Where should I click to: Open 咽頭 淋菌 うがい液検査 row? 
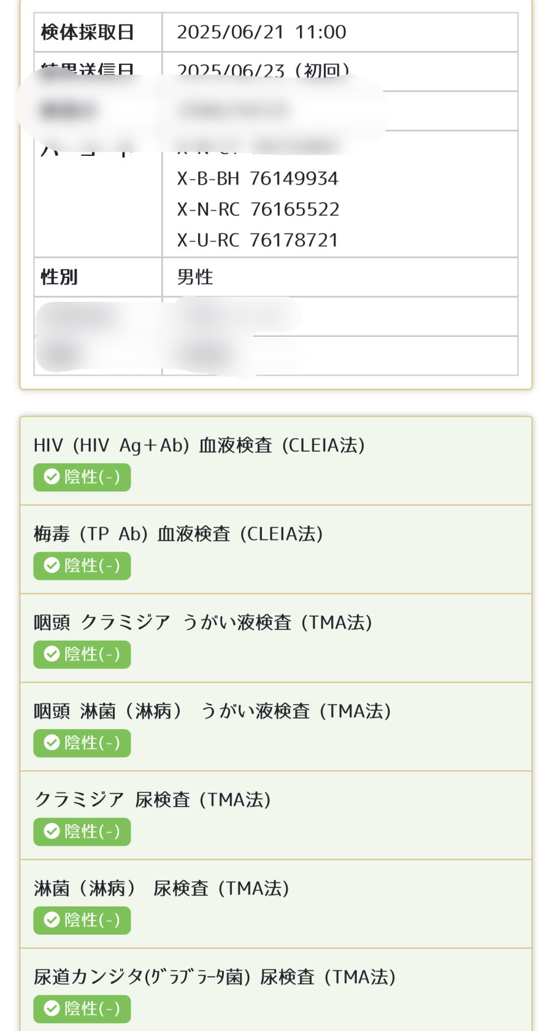276,727
